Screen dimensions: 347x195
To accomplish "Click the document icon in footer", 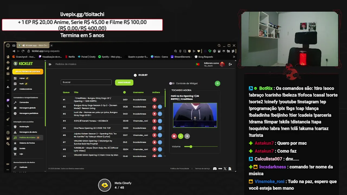I will point(230,168).
